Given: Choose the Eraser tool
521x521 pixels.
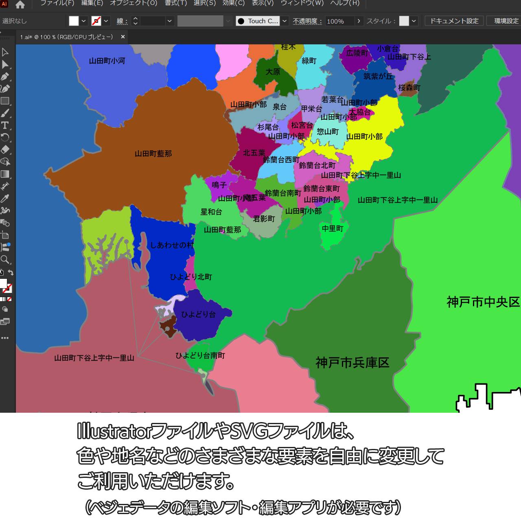Looking at the screenshot, I should (5, 149).
